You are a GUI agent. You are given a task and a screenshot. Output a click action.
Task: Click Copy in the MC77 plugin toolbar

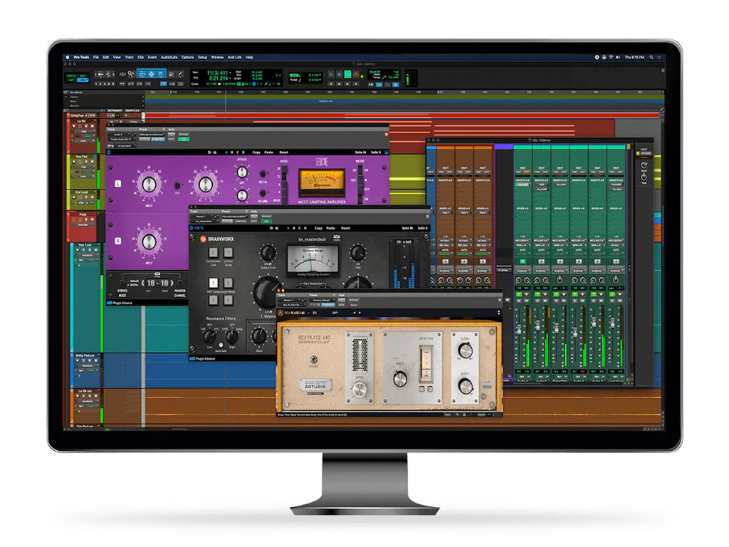pyautogui.click(x=256, y=152)
